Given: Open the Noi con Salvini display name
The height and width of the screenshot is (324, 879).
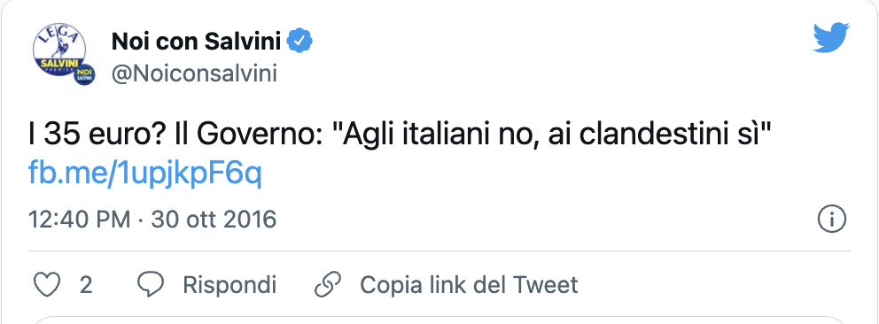Looking at the screenshot, I should click(x=196, y=41).
